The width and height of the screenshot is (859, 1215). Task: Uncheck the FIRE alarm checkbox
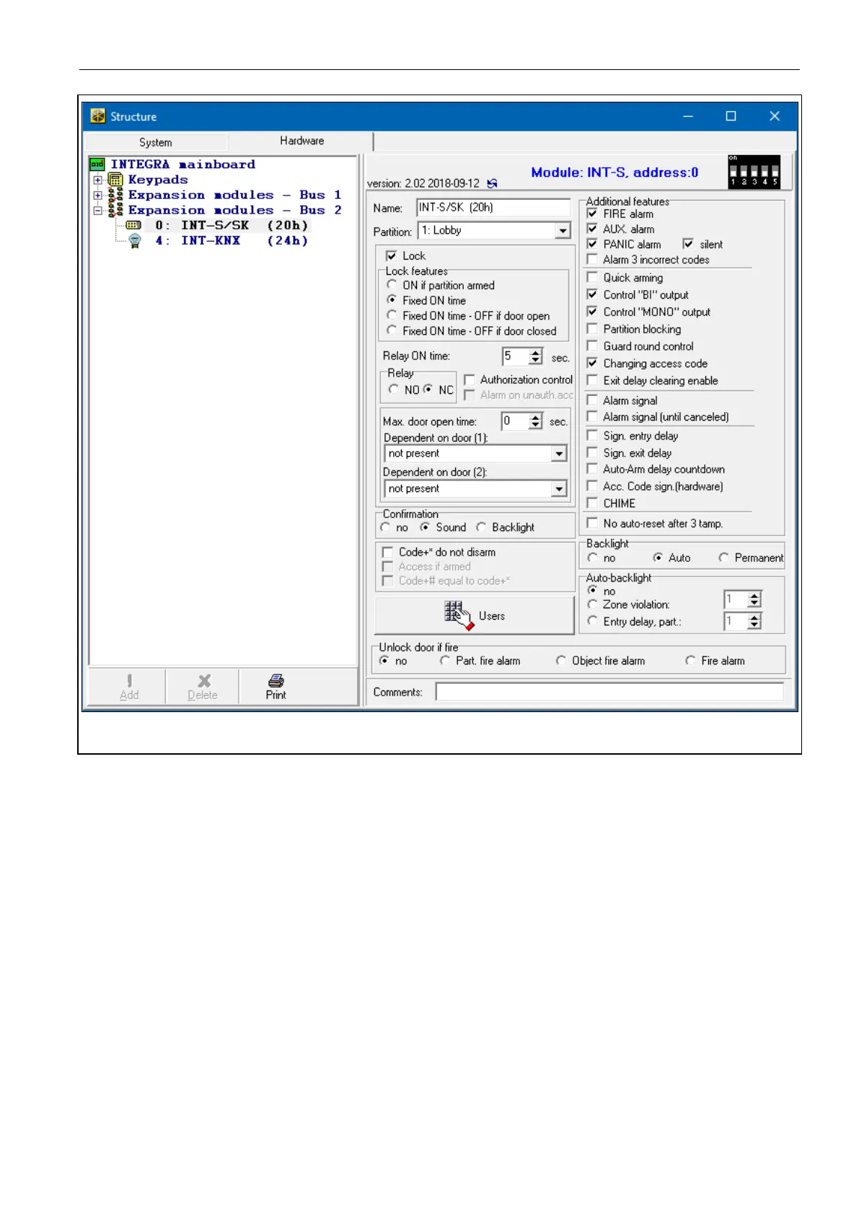592,214
